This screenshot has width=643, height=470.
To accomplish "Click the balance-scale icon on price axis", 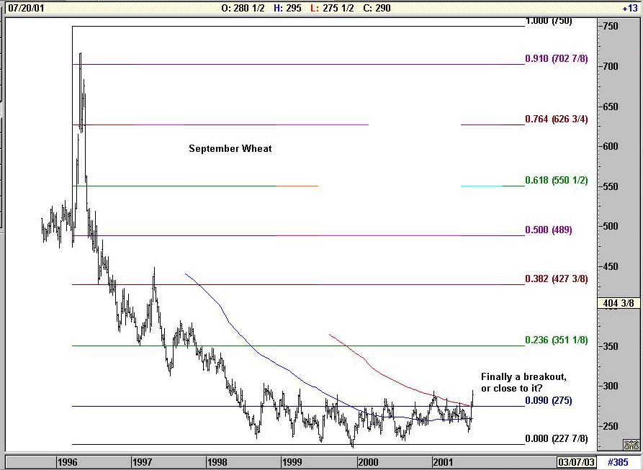I will [631, 444].
